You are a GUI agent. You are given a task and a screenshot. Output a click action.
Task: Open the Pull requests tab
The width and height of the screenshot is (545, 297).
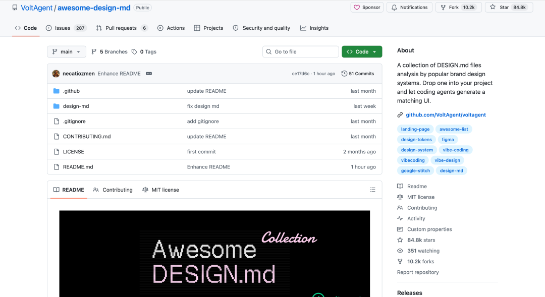point(122,28)
